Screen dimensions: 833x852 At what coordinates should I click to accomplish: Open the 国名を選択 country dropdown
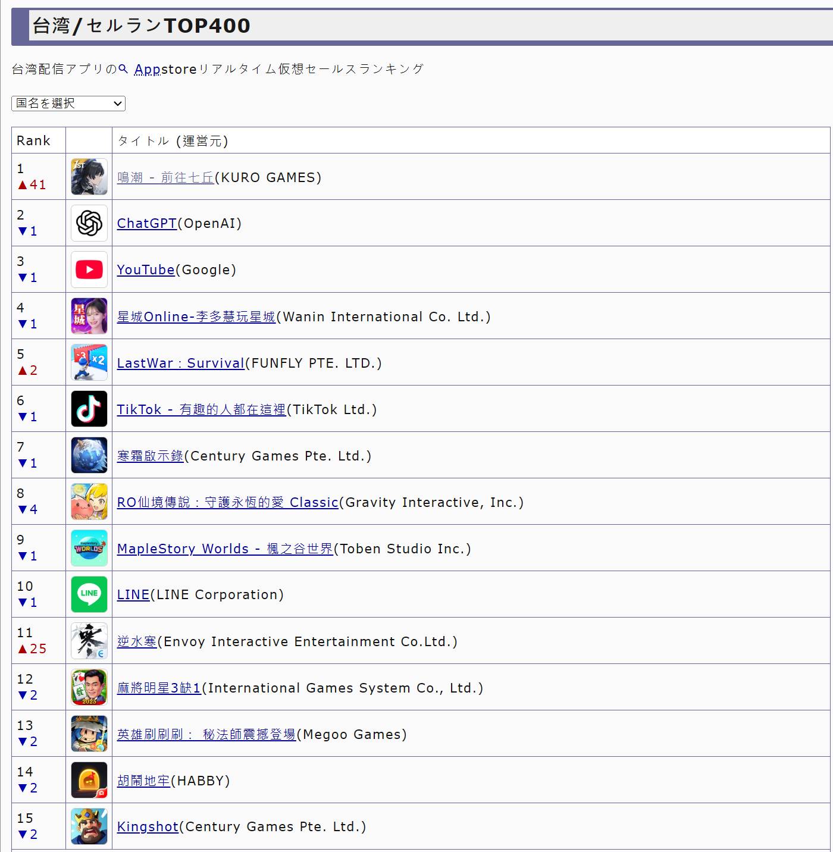click(x=68, y=104)
